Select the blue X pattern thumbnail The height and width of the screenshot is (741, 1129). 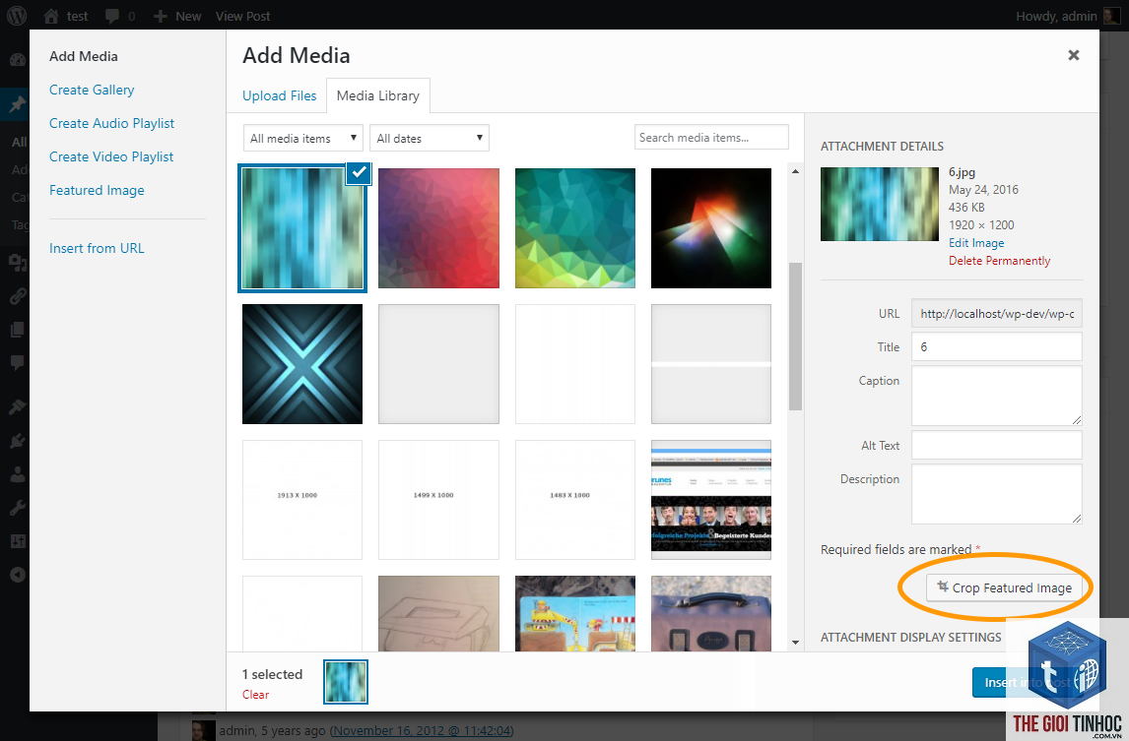point(302,364)
